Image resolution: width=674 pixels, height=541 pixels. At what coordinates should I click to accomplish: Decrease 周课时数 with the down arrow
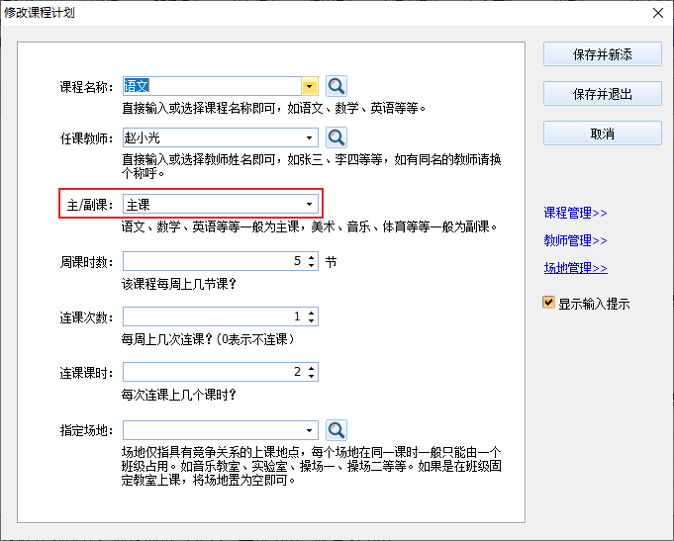coord(312,267)
